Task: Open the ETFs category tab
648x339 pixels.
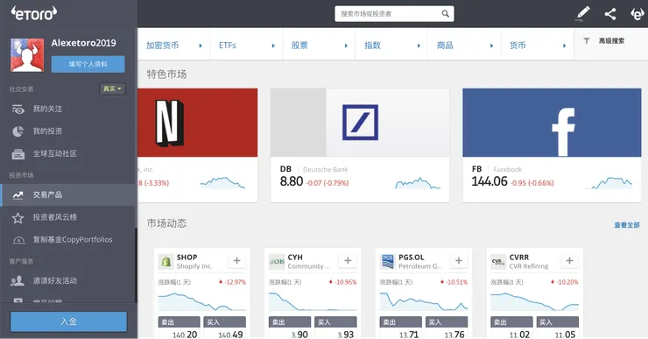Action: point(246,46)
